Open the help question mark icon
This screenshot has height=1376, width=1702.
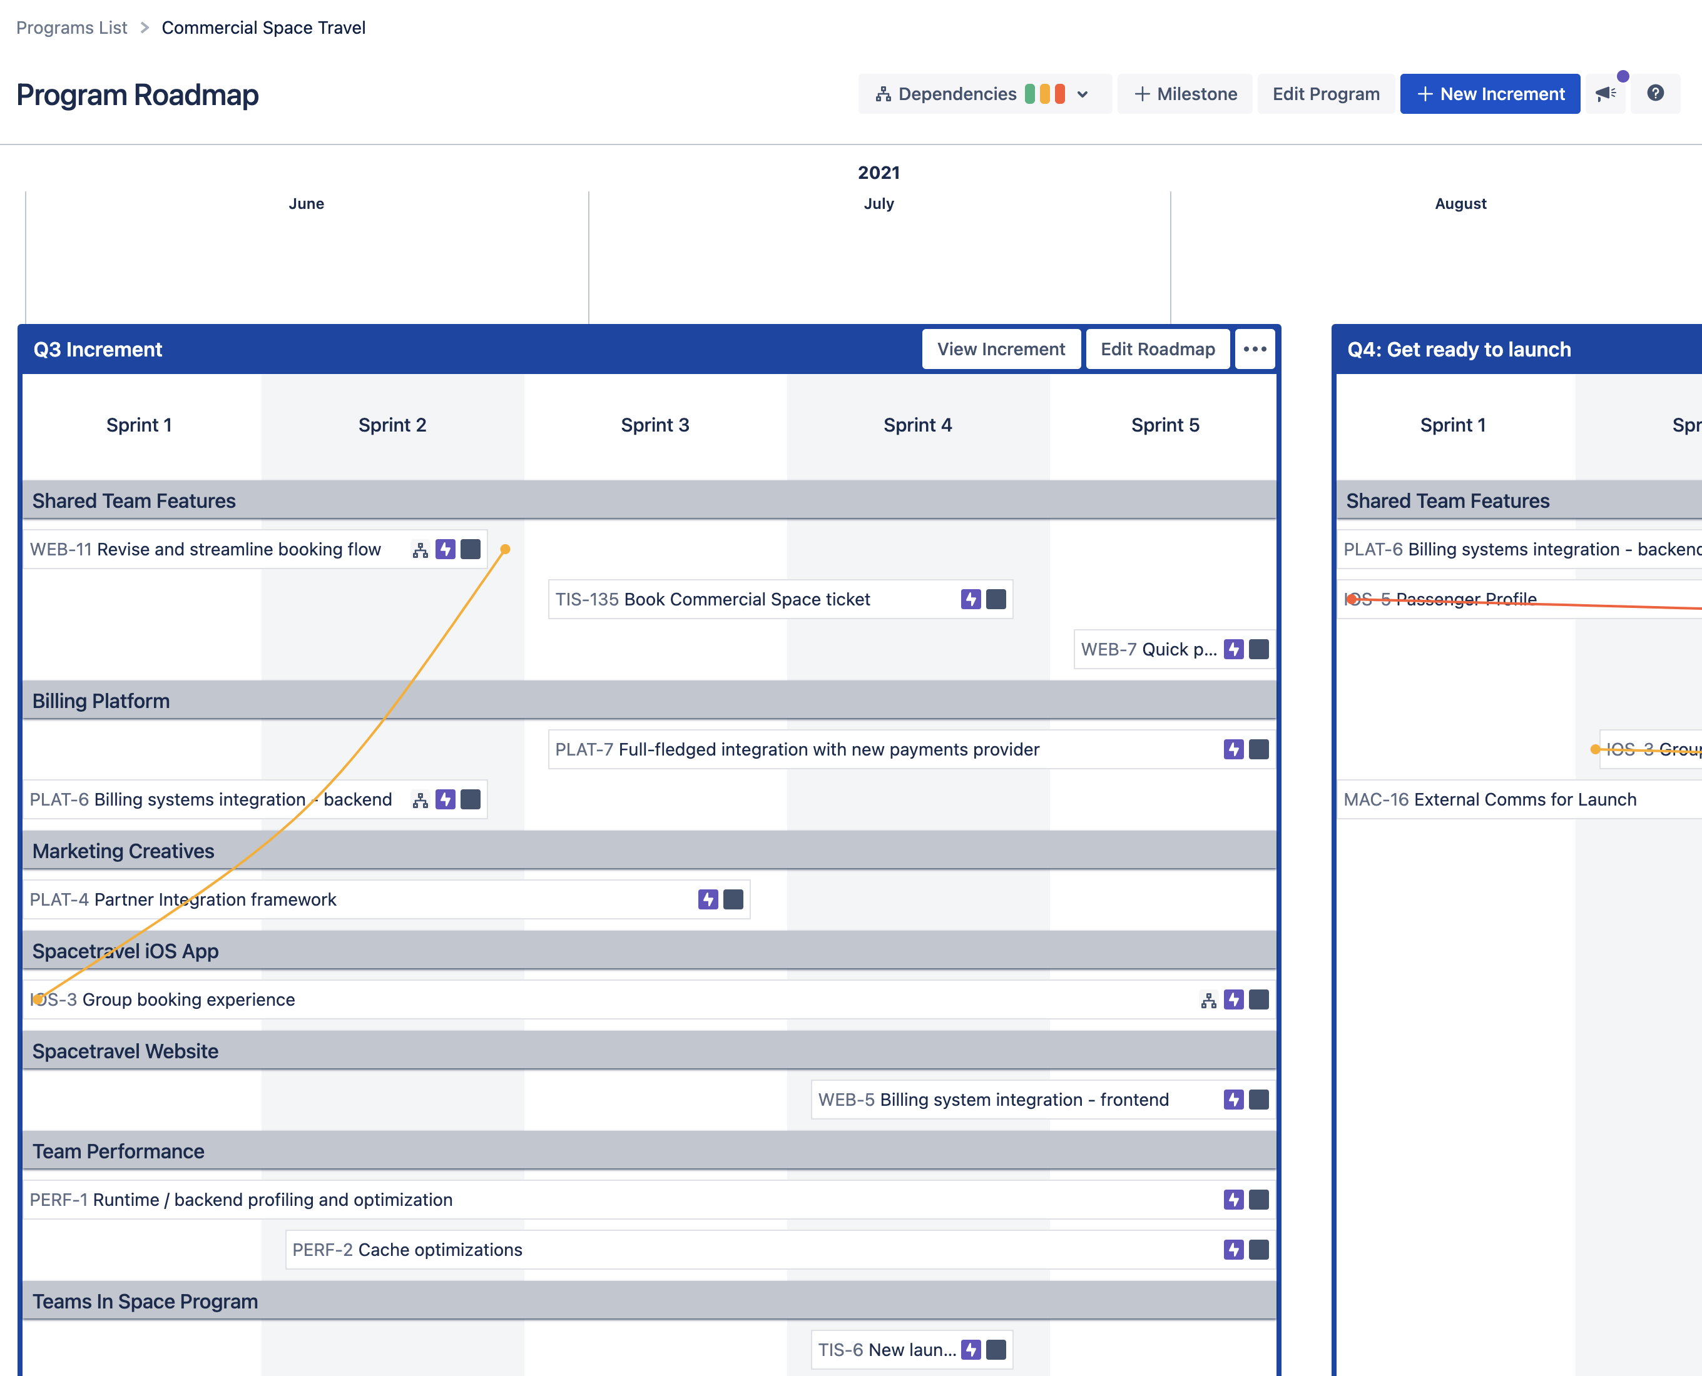1655,94
